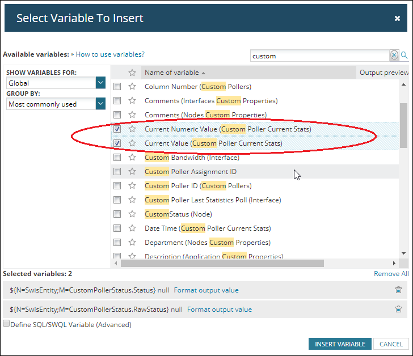Click the scroll up arrow of variable list
The height and width of the screenshot is (356, 413).
coord(403,84)
